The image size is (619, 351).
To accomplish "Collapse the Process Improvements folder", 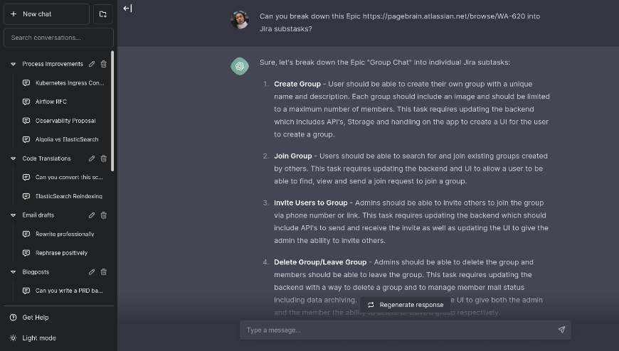I will click(13, 64).
